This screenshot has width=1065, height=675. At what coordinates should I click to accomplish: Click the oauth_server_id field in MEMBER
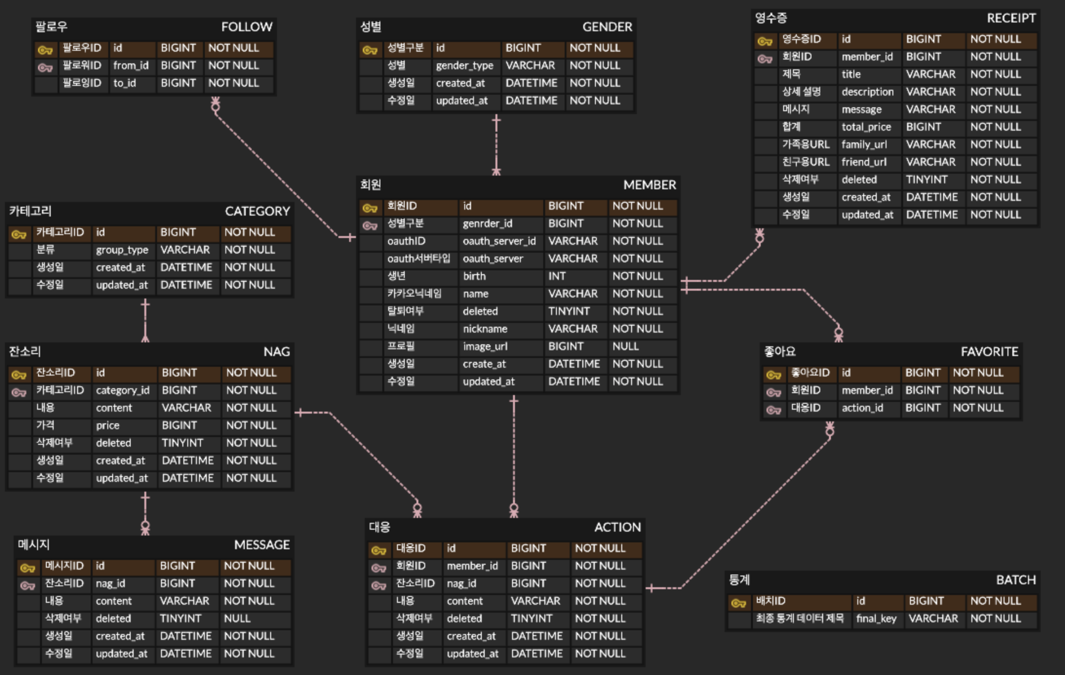499,241
